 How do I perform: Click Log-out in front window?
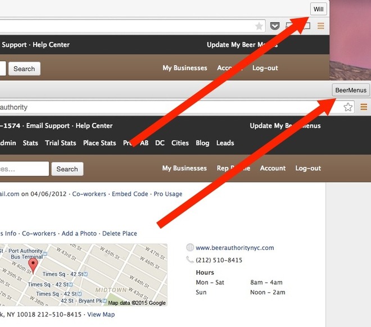[x=308, y=168]
